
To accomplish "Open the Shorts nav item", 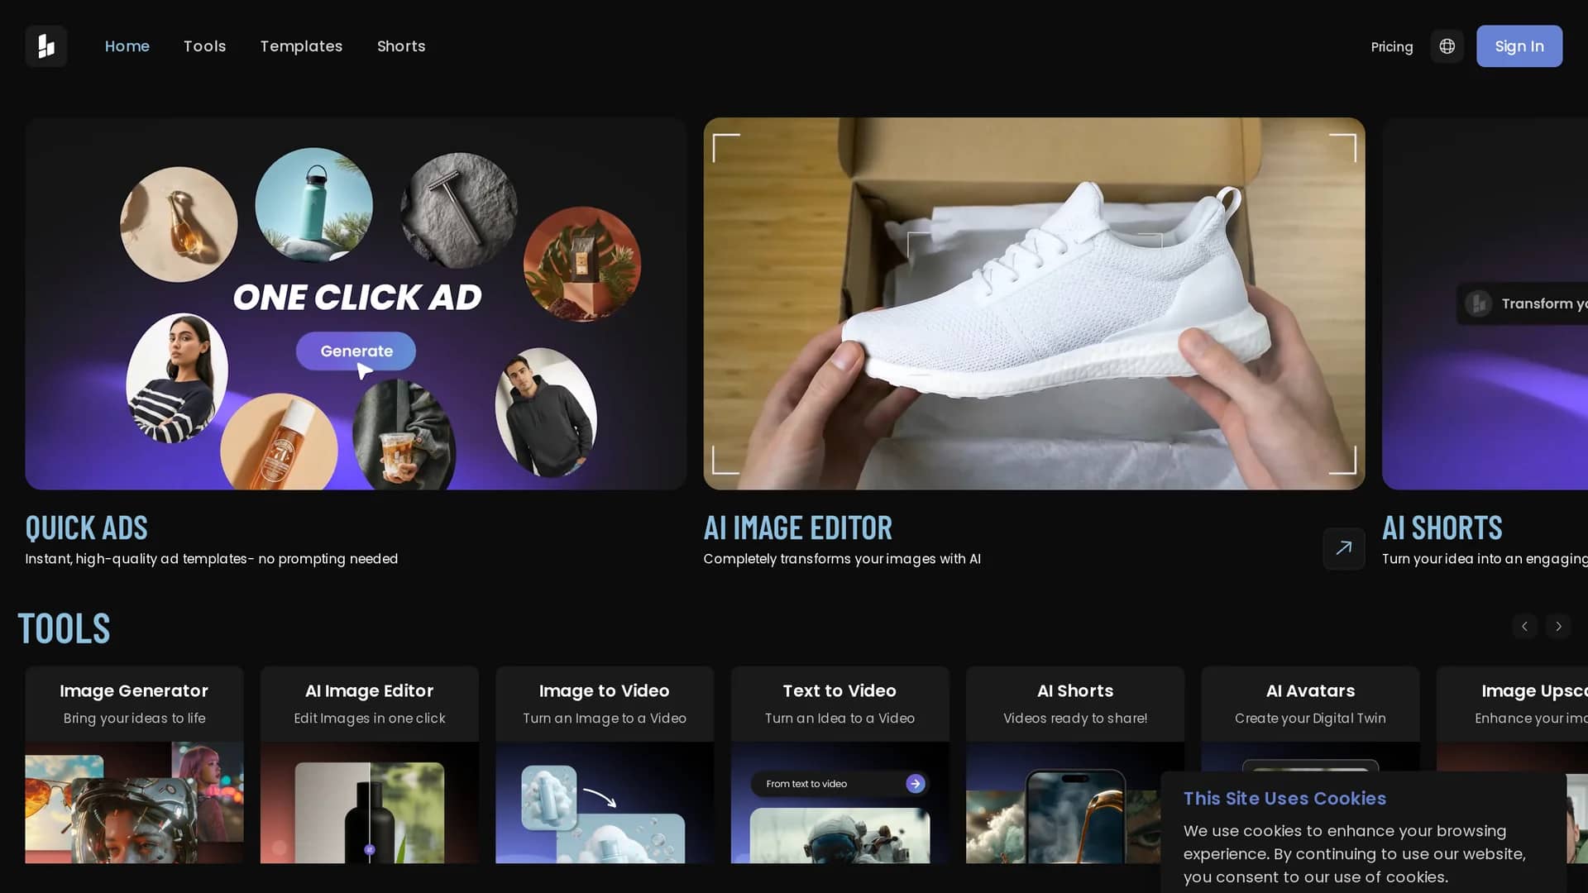I will click(x=401, y=46).
